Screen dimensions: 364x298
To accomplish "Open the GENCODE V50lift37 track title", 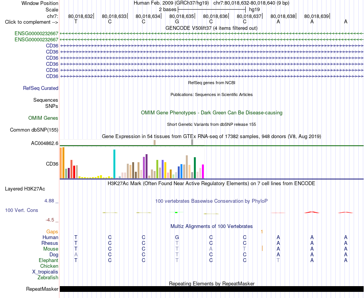I will 212,28.
